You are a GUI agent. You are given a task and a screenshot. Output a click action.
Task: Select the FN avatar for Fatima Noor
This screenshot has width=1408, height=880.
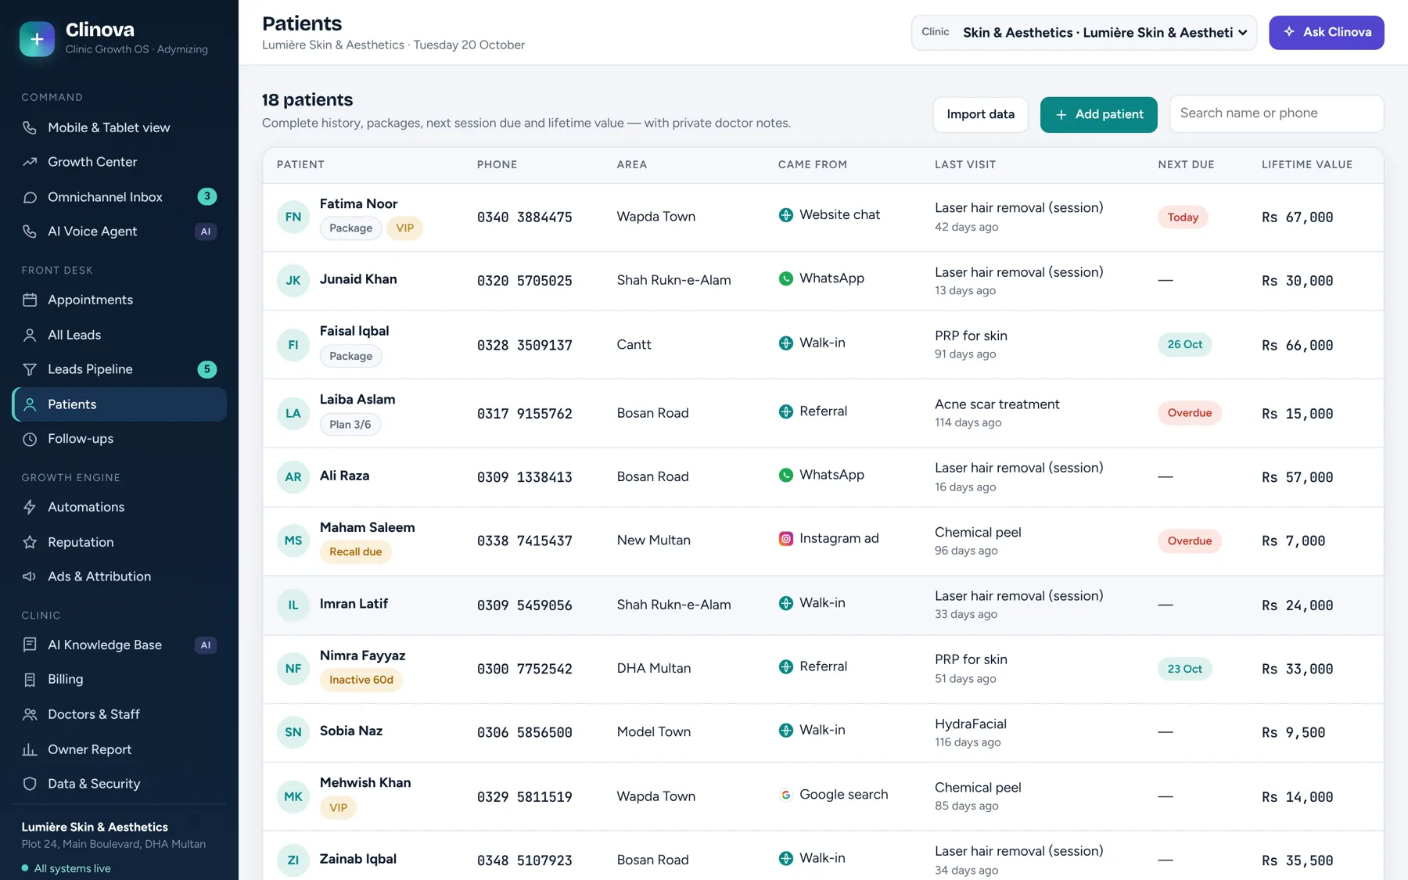(293, 217)
